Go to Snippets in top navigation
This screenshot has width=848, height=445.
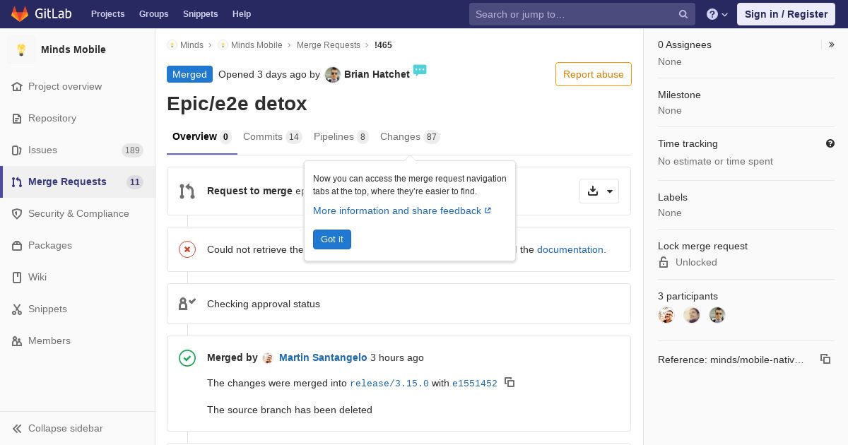coord(200,14)
